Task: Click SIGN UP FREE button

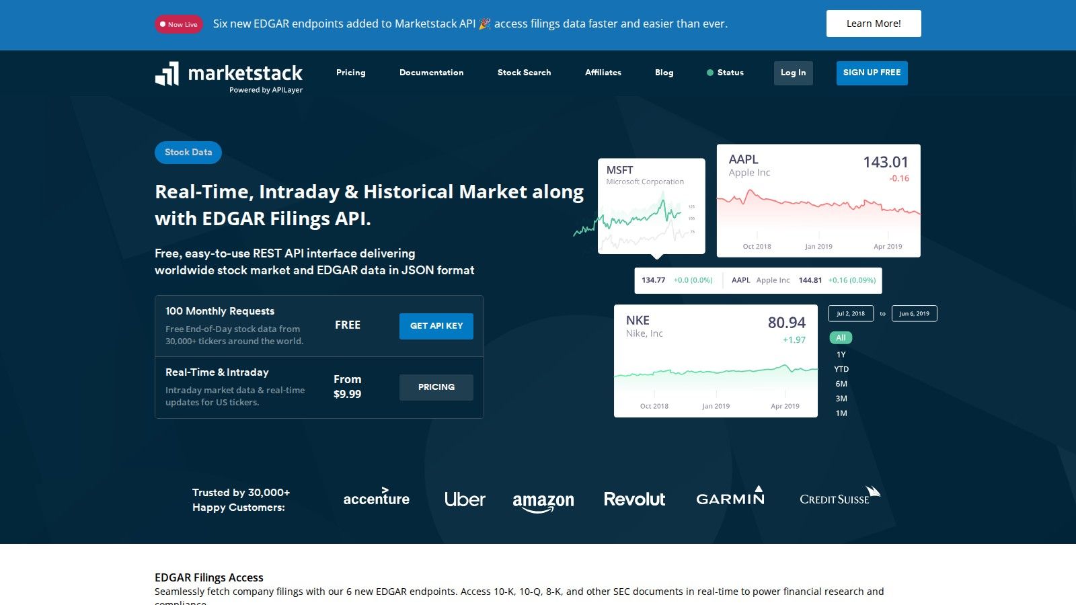Action: click(872, 73)
